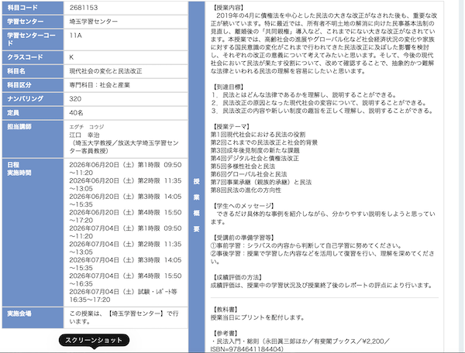This screenshot has height=353, width=465.
Task: Click the 【授業内容】 section heading
Action: 228,8
